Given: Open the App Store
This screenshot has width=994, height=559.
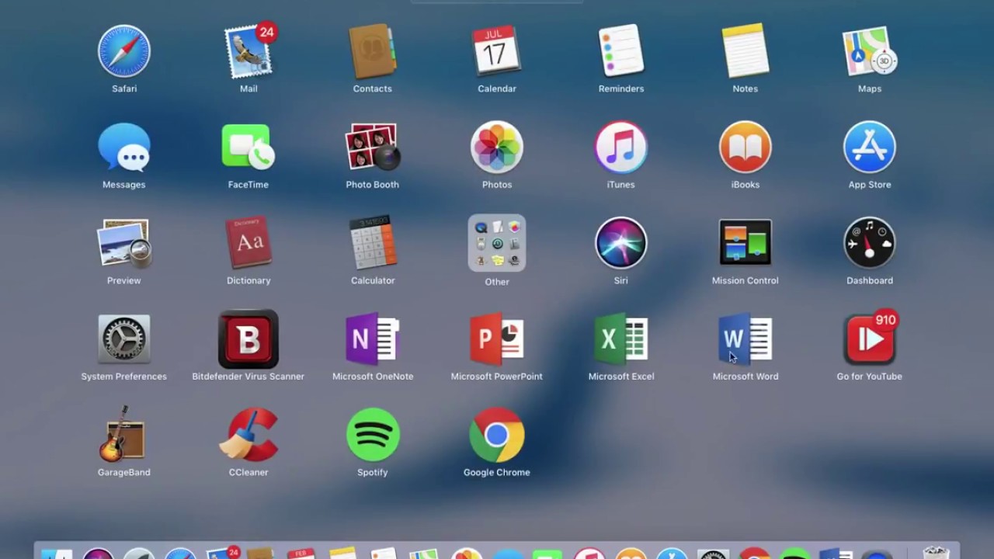Looking at the screenshot, I should pyautogui.click(x=870, y=148).
